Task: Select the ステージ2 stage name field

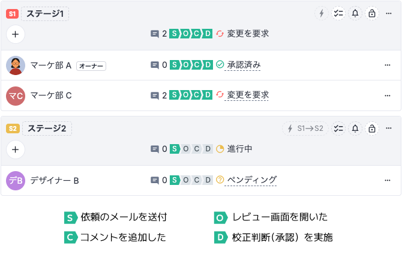Action: (47, 128)
